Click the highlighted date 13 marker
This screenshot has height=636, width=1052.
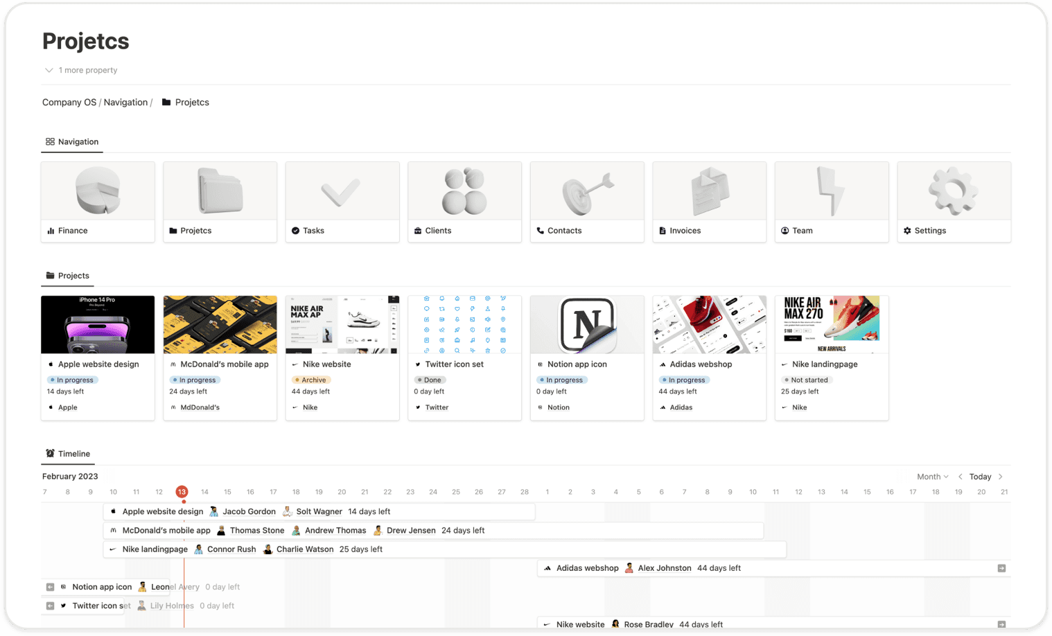[x=182, y=492]
